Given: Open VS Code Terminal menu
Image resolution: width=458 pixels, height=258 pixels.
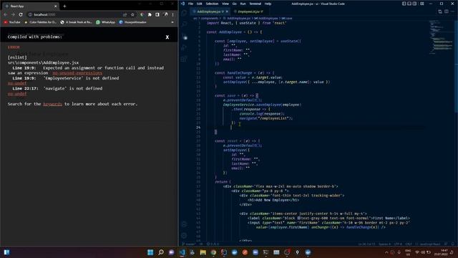Looking at the screenshot, I should (255, 4).
